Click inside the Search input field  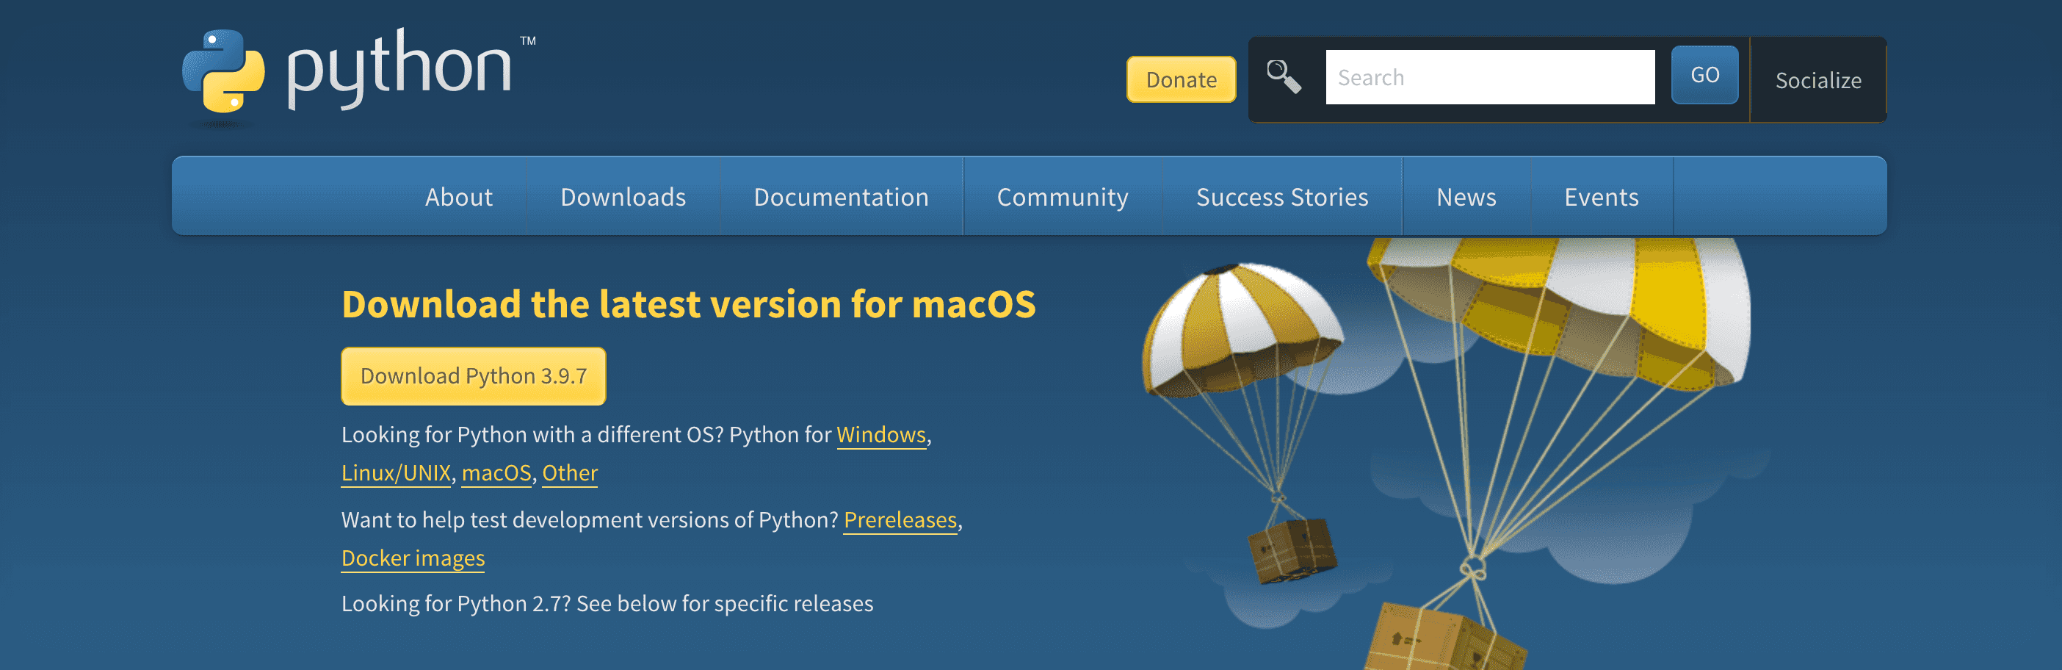tap(1489, 77)
